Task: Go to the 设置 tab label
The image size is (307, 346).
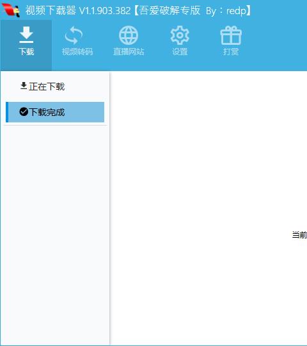Action: tap(180, 52)
